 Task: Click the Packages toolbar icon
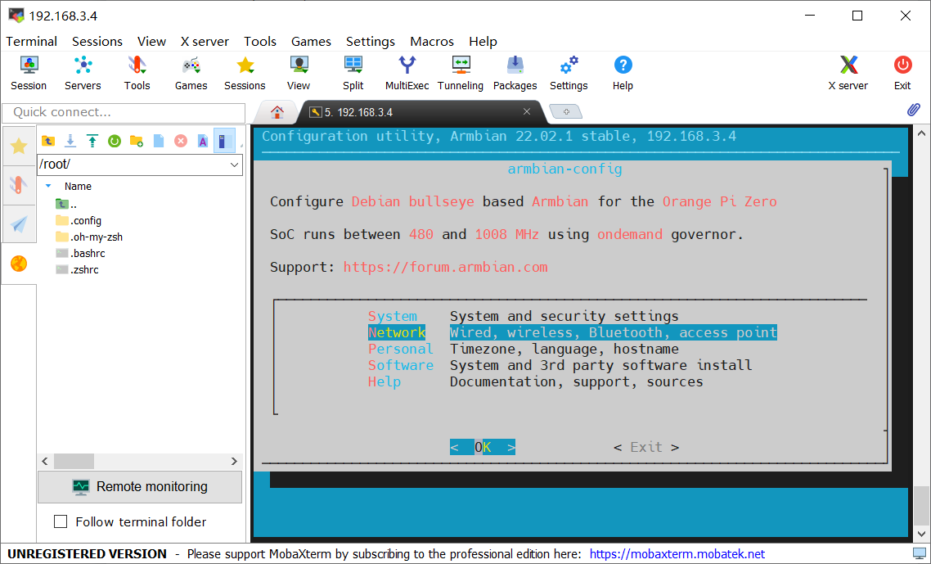click(515, 73)
